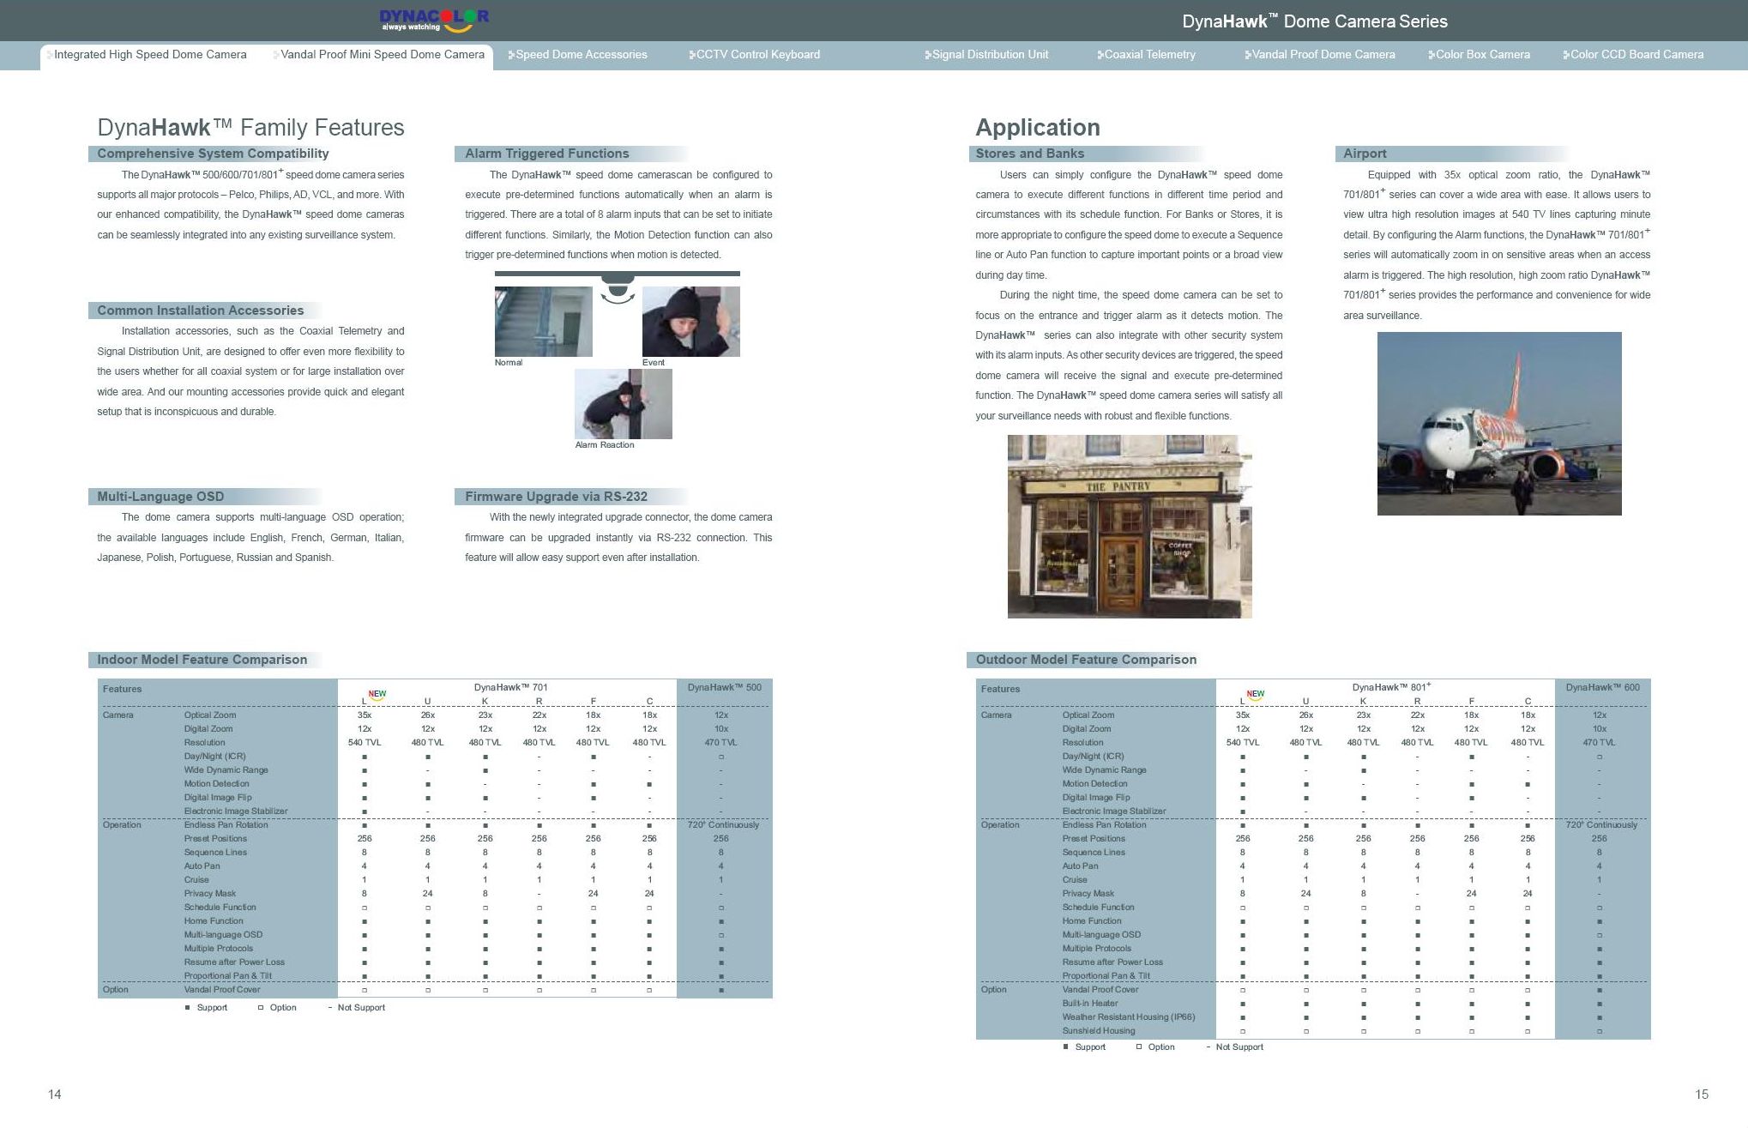
Task: Select the Vandal Proof Dome Camera tab
Action: click(x=1319, y=55)
